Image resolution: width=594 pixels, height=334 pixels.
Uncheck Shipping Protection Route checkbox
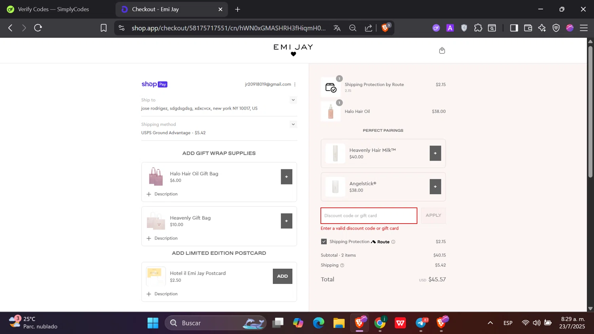tap(324, 241)
